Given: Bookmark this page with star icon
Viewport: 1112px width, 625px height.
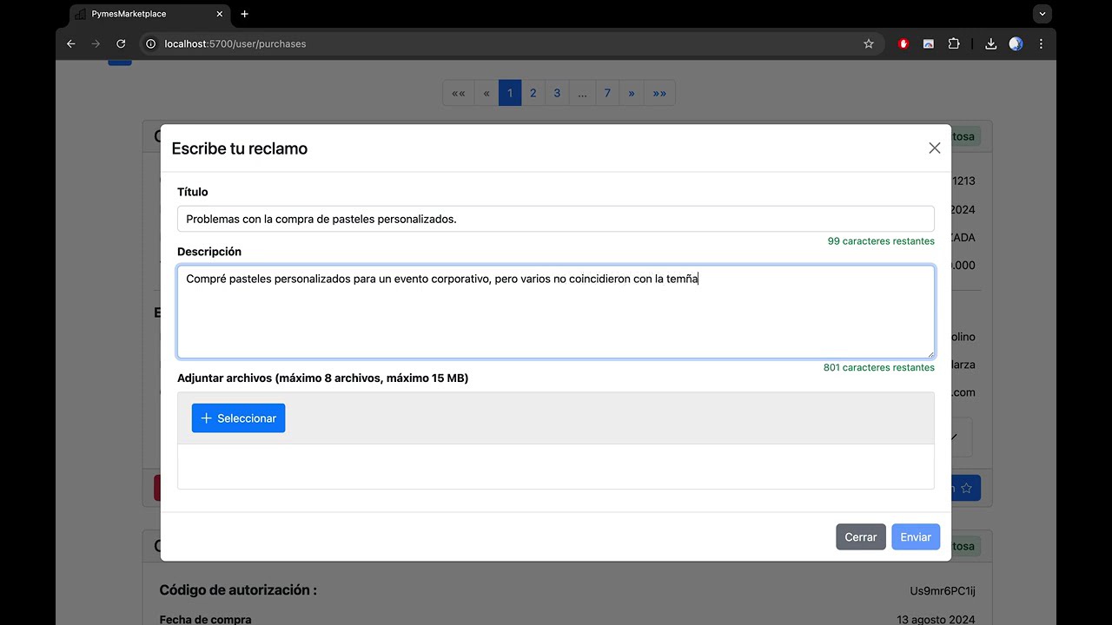Looking at the screenshot, I should pos(869,43).
